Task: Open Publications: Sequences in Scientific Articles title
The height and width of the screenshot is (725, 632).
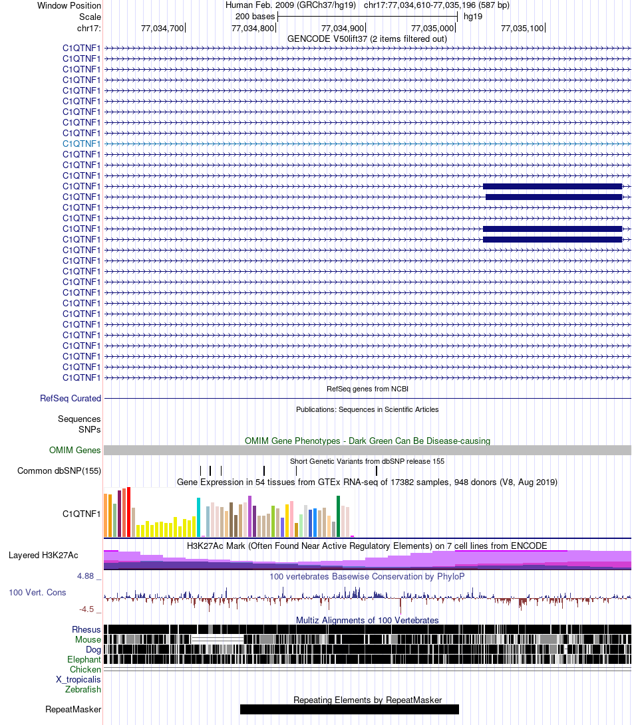Action: pos(367,409)
